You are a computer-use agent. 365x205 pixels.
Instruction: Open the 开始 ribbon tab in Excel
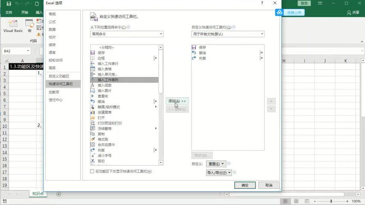[24, 12]
